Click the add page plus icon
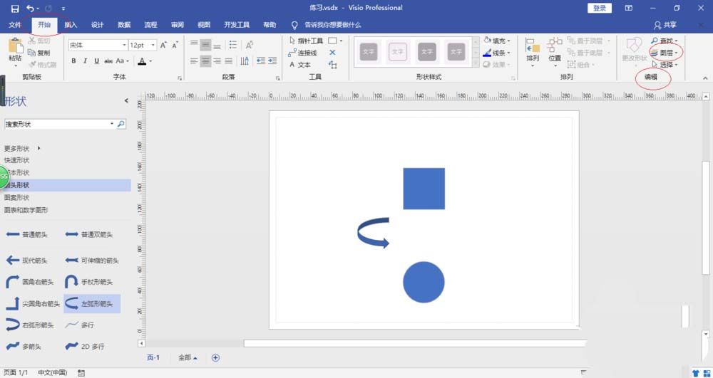Viewport: 713px width, 378px height. (215, 357)
